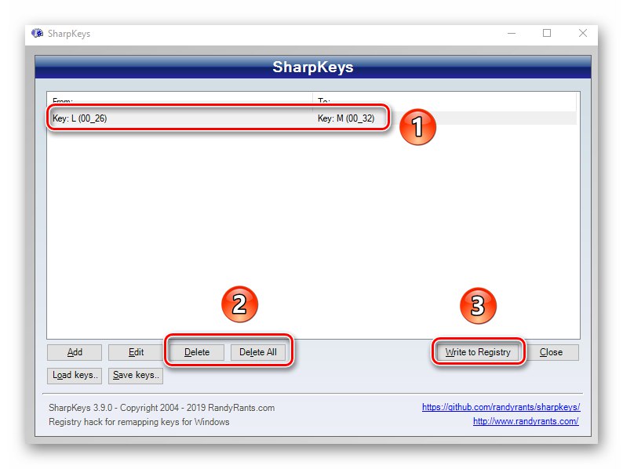Select the Key: L (00_26) entry

pos(79,118)
